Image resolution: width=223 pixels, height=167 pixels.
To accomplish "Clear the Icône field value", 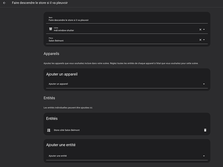I will 200,29.
